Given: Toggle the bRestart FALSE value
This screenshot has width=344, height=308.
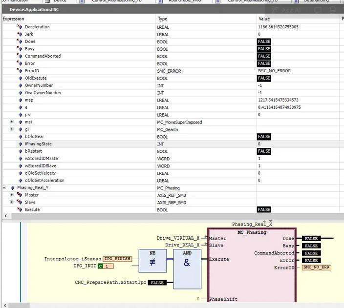Looking at the screenshot, I should pyautogui.click(x=264, y=151).
